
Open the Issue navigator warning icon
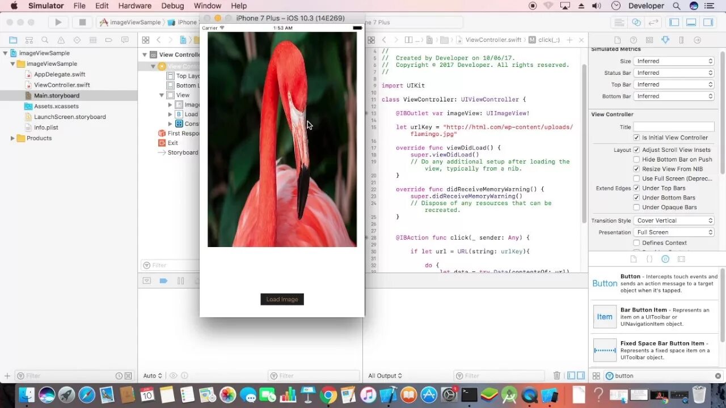pos(61,40)
